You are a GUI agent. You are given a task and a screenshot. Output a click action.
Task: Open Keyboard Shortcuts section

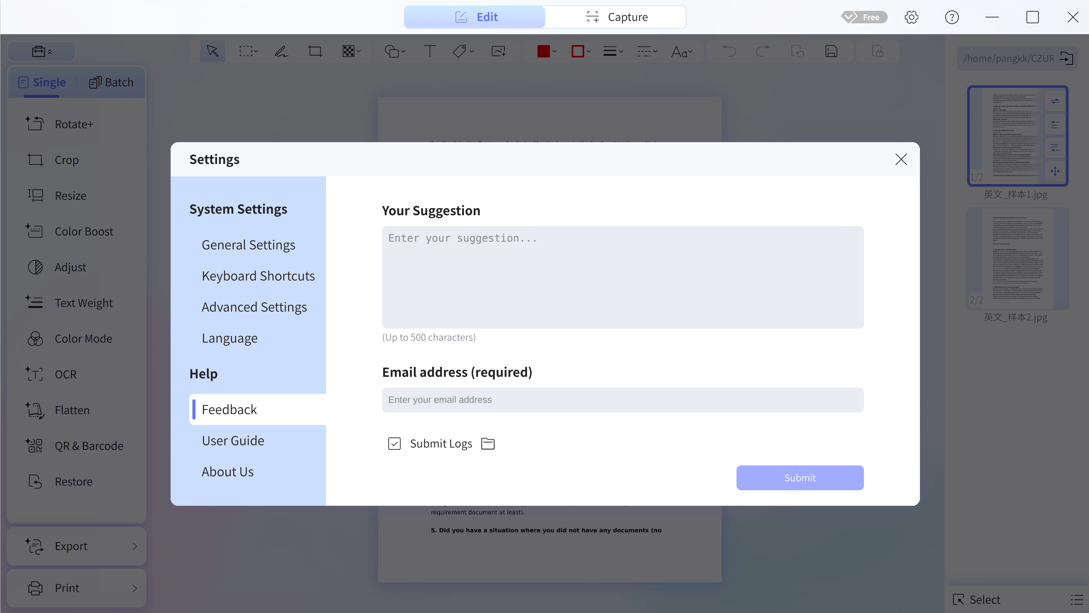click(258, 276)
